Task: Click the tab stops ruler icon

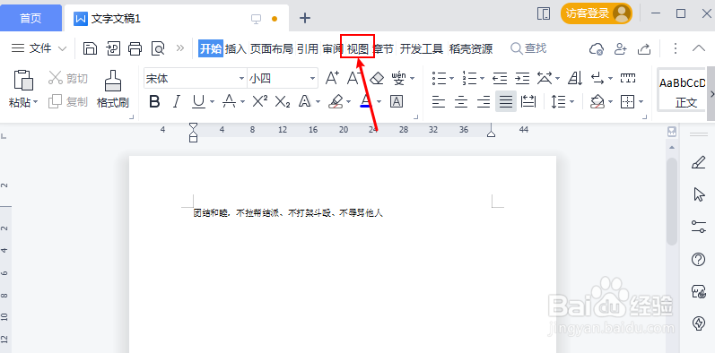Action: pyautogui.click(x=628, y=78)
